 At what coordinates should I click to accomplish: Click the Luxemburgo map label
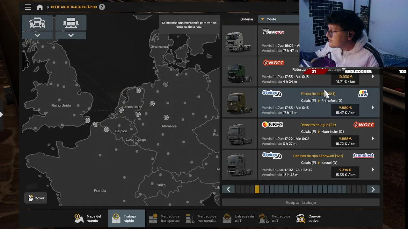point(136,140)
